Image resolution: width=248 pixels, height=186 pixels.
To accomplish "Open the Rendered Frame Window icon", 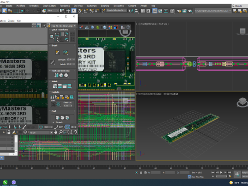I will click(x=184, y=11).
